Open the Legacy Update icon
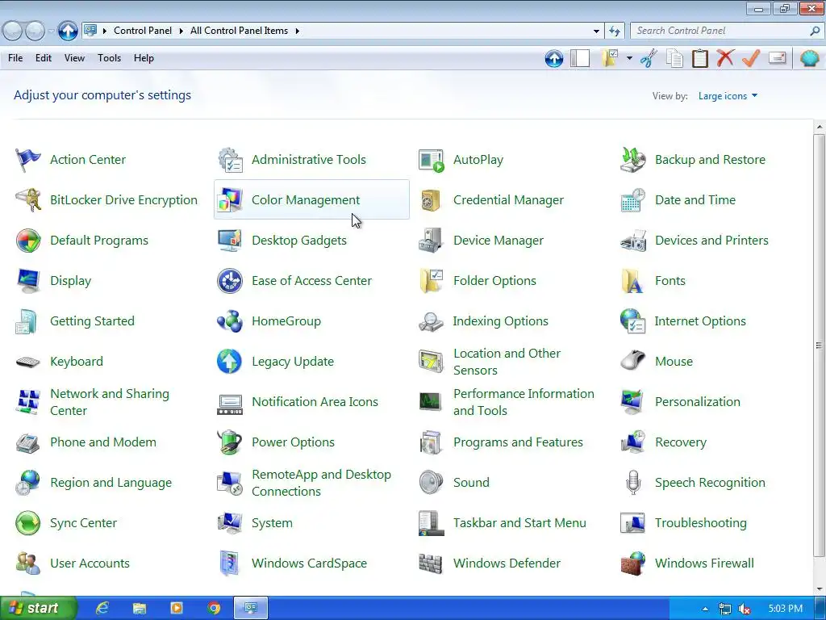Image resolution: width=826 pixels, height=620 pixels. click(230, 362)
